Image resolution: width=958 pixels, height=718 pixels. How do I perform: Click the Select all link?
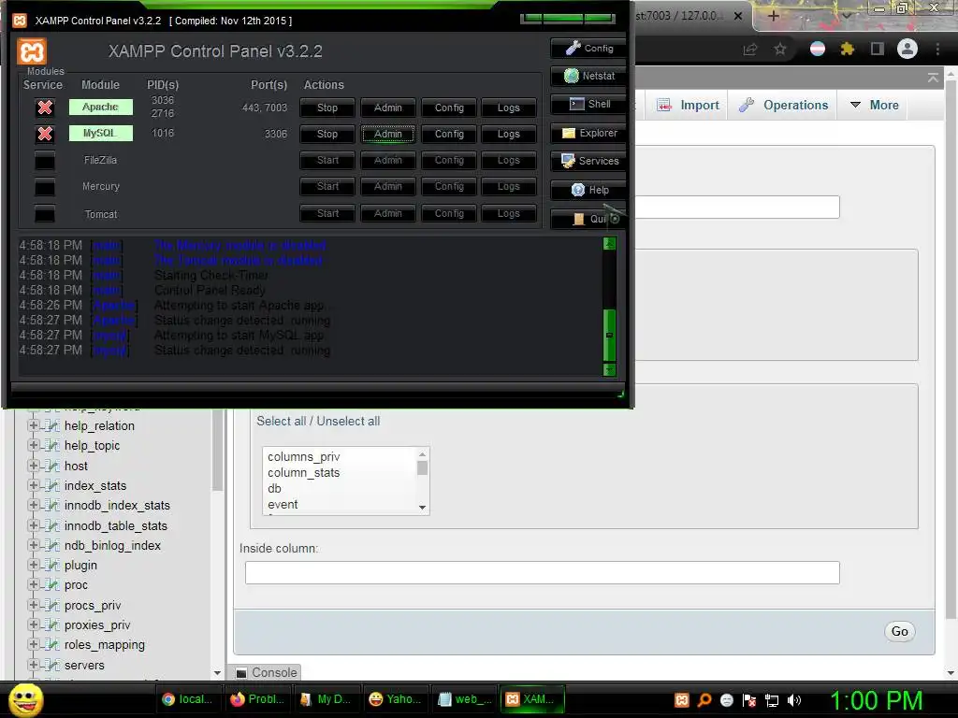281,422
